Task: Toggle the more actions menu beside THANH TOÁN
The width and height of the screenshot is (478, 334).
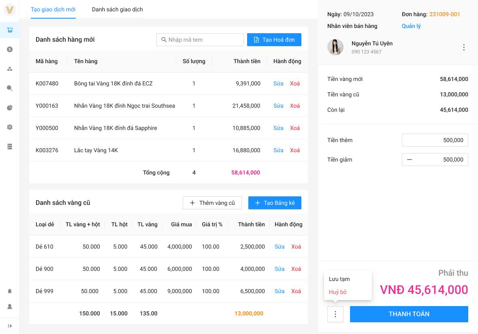Action: pos(335,314)
